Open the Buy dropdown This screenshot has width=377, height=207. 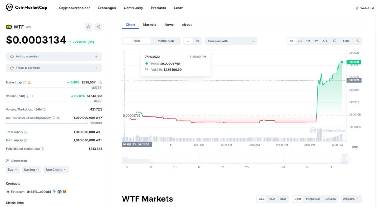[x=13, y=170]
